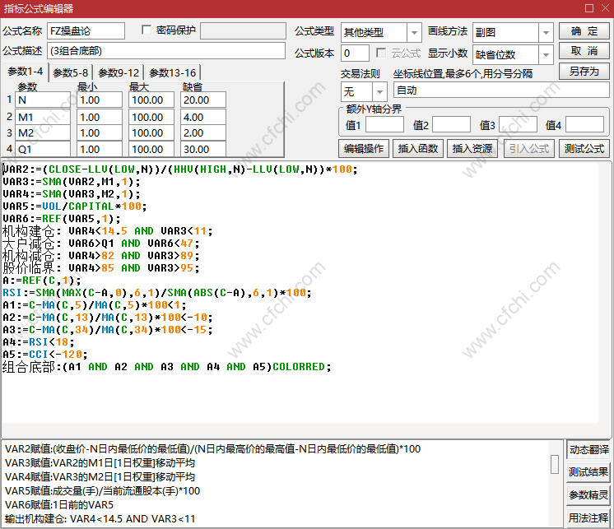Expand the 交易法则 dropdown
The width and height of the screenshot is (614, 529).
(379, 91)
